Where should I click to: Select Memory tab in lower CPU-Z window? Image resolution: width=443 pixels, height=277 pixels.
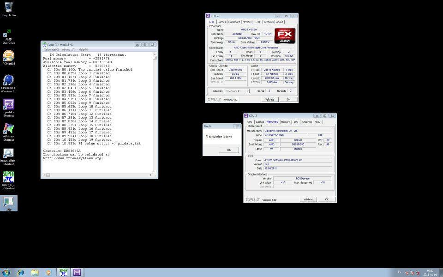(285, 122)
